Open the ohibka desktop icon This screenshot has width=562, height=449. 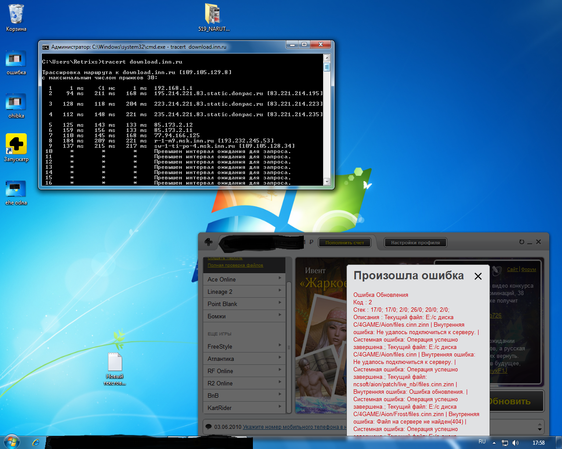point(16,103)
